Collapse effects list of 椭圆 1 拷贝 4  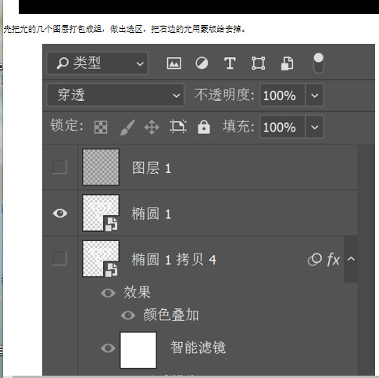(x=351, y=259)
